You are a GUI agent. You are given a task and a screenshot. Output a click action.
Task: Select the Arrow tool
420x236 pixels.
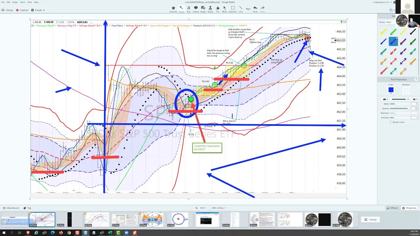[x=181, y=9]
